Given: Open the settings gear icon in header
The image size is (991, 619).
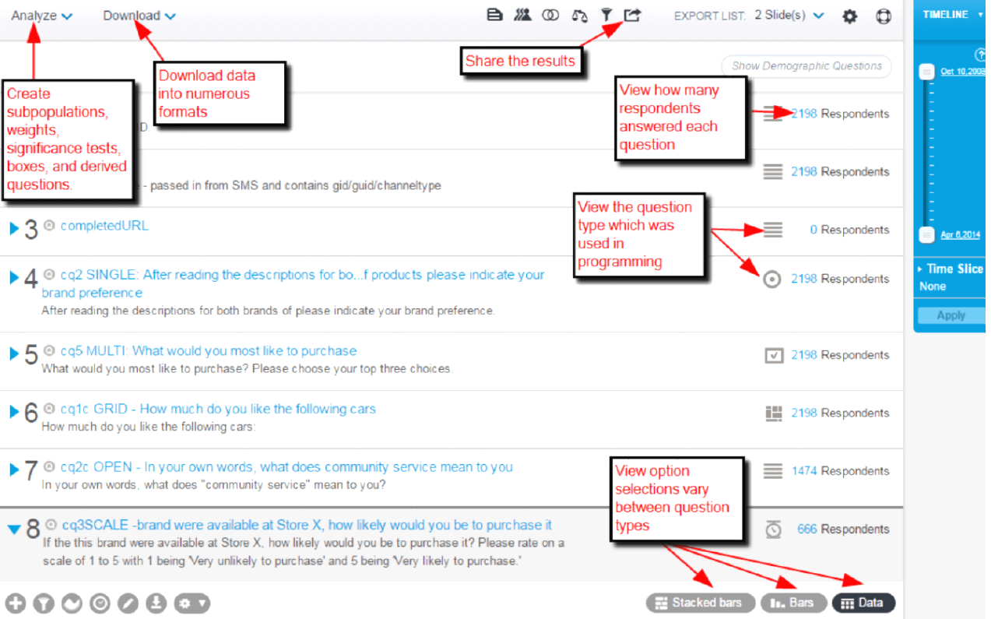Looking at the screenshot, I should pyautogui.click(x=849, y=16).
